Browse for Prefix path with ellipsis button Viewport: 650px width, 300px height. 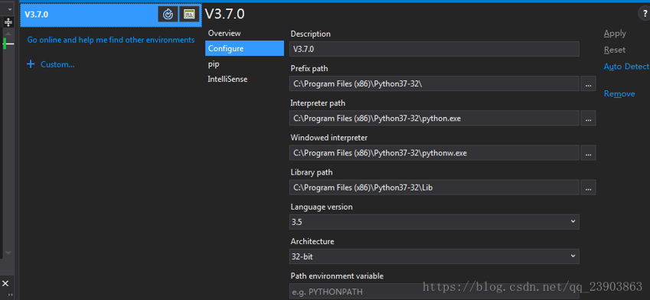[588, 83]
